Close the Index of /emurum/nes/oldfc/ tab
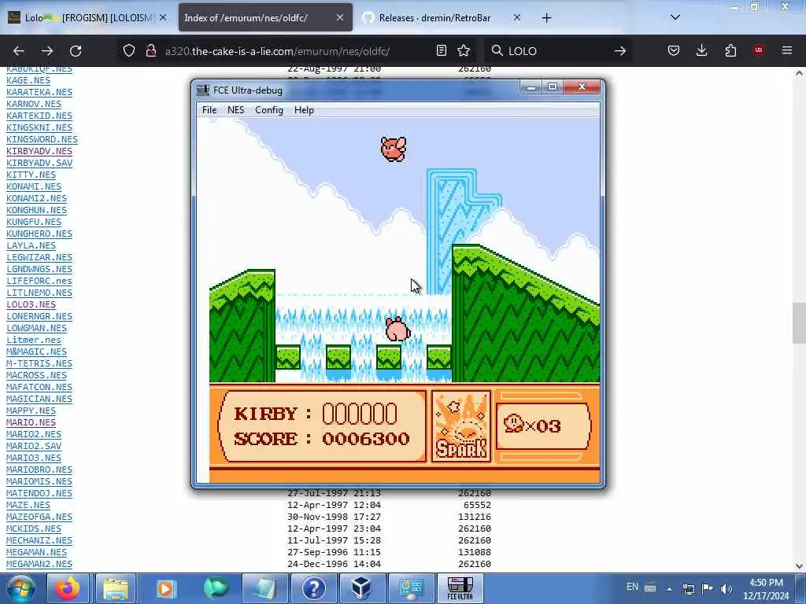This screenshot has width=806, height=604. tap(340, 17)
